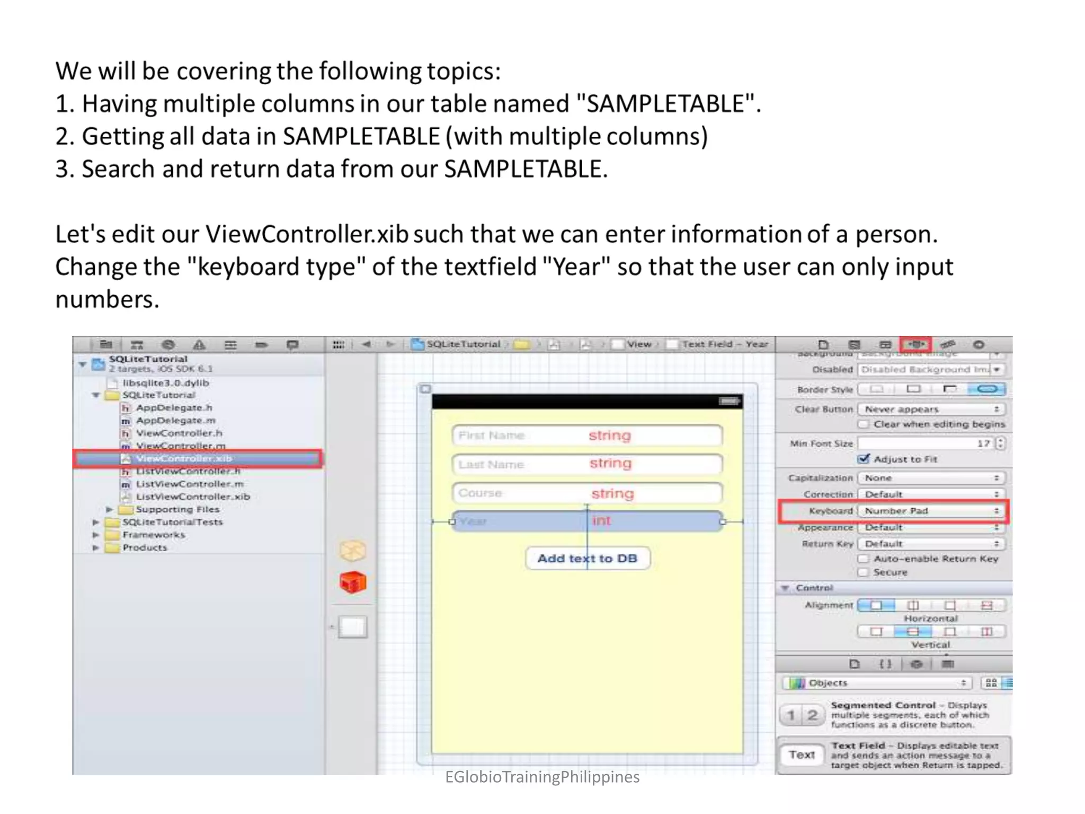Click the Min Font Size stepper
Screen dimensions: 1085x814
[1000, 444]
